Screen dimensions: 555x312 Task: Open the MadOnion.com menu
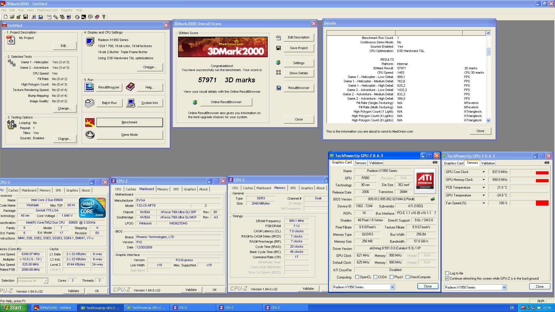[x=47, y=10]
